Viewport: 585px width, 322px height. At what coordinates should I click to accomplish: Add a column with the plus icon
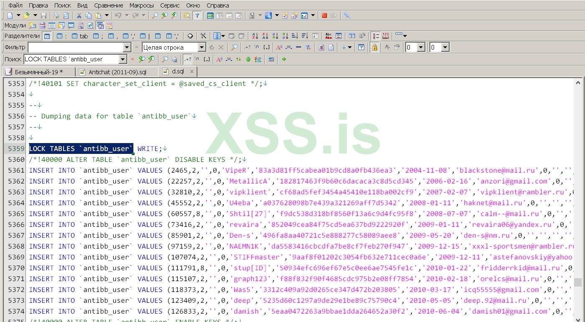[x=190, y=36]
